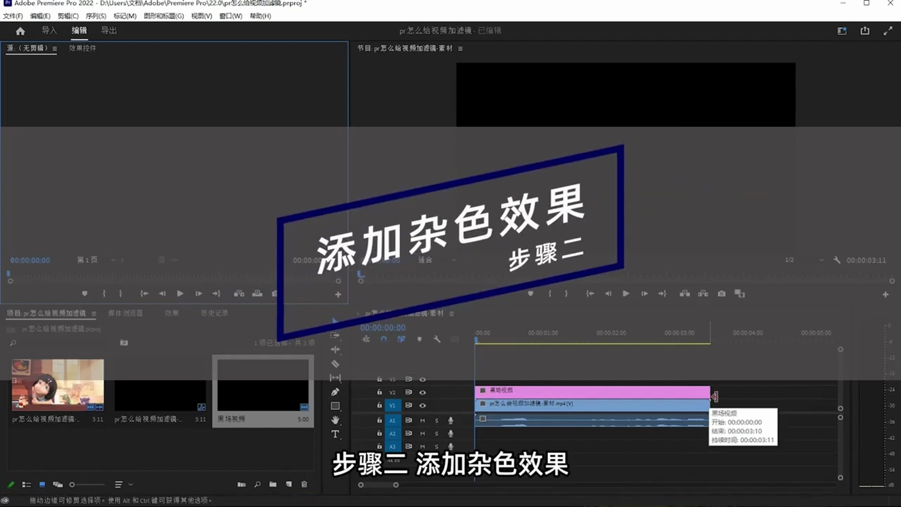Select the Pen tool in timeline toolbar
Viewport: 901px width, 507px height.
pos(335,392)
